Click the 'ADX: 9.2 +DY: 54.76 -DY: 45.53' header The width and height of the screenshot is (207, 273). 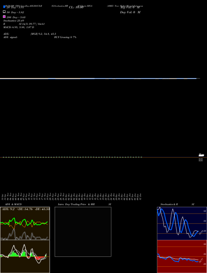pyautogui.click(x=25, y=209)
